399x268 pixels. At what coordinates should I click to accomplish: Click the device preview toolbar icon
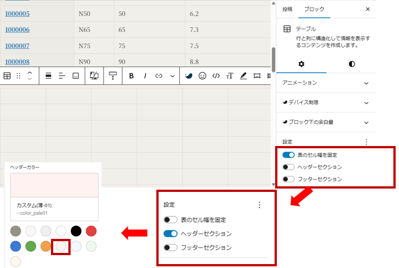point(94,76)
